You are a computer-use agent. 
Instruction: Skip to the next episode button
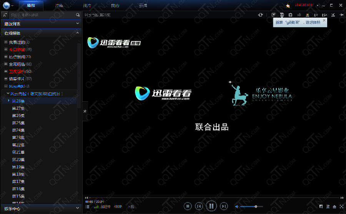(224, 206)
